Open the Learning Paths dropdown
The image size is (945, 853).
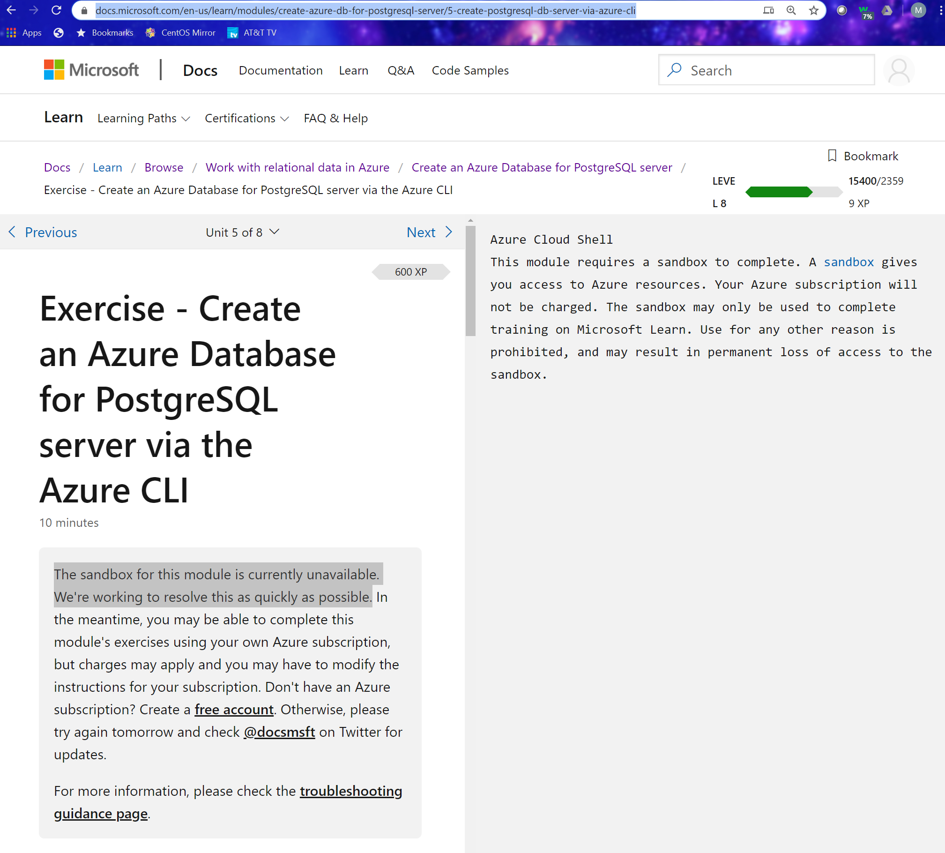pos(143,118)
